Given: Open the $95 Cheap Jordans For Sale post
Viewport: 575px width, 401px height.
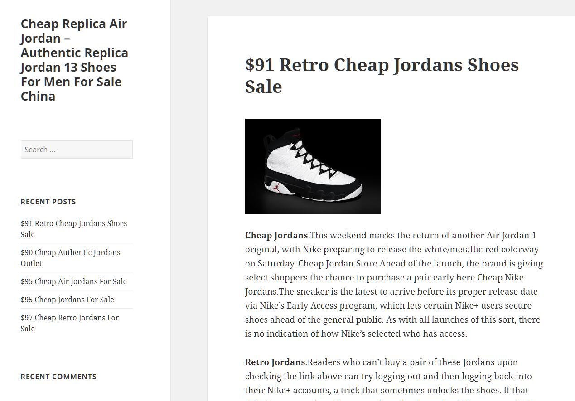Looking at the screenshot, I should [68, 300].
